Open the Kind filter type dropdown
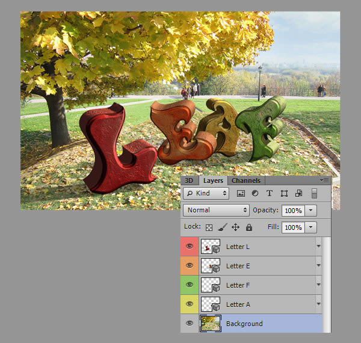The image size is (361, 343). click(x=206, y=194)
